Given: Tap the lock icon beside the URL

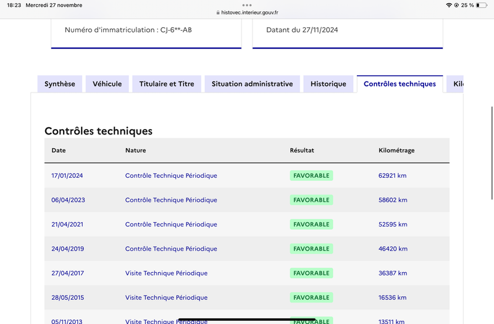Looking at the screenshot, I should coord(218,12).
